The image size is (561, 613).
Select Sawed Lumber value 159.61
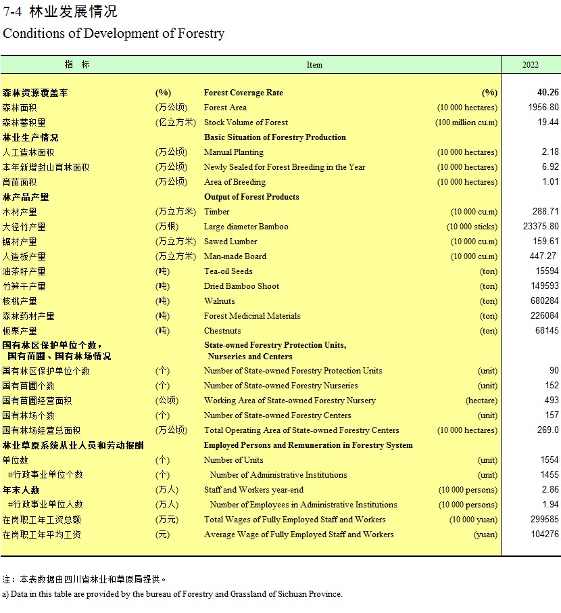[x=545, y=241]
